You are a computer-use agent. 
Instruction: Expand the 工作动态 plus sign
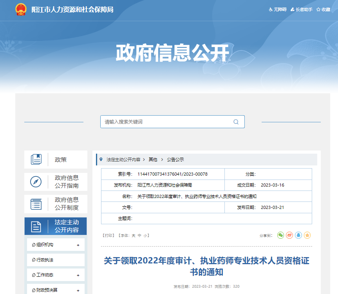tap(78, 275)
